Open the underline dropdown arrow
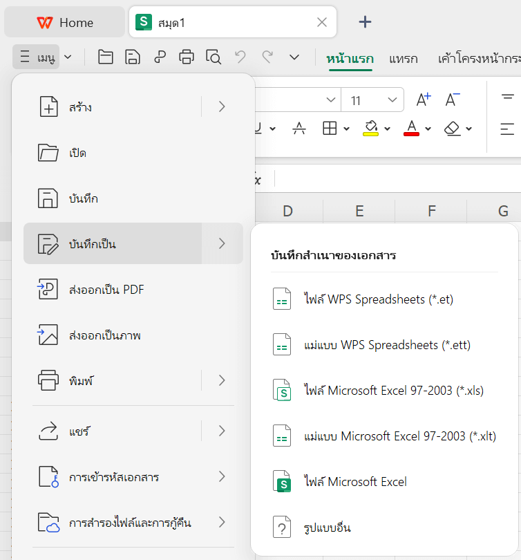 click(x=273, y=129)
